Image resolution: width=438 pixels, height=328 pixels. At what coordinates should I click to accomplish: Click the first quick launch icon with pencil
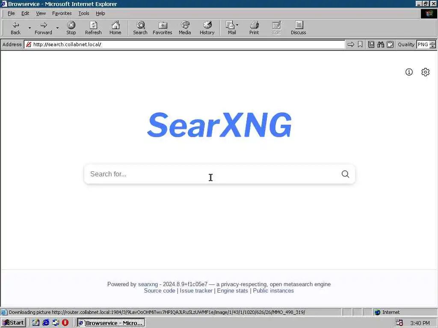(36, 323)
